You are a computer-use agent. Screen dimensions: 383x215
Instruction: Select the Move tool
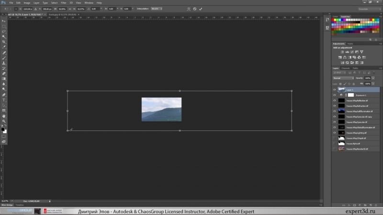click(4, 21)
